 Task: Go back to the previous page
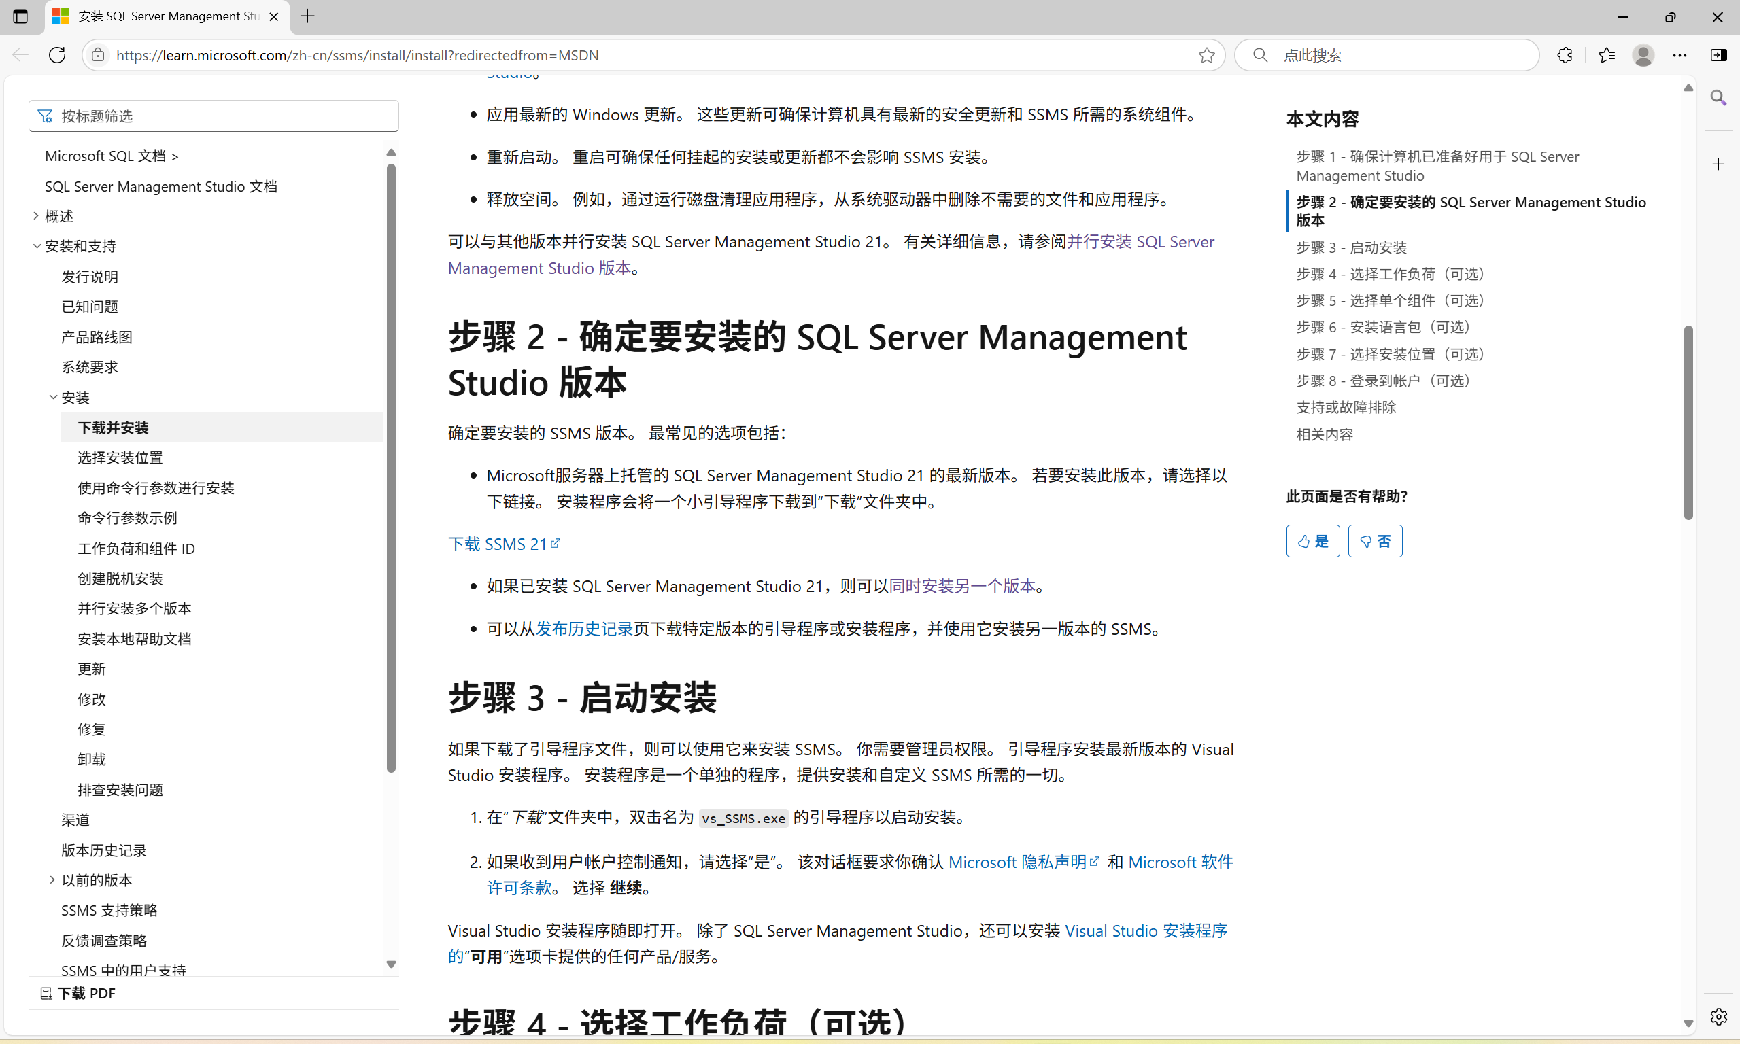tap(20, 55)
